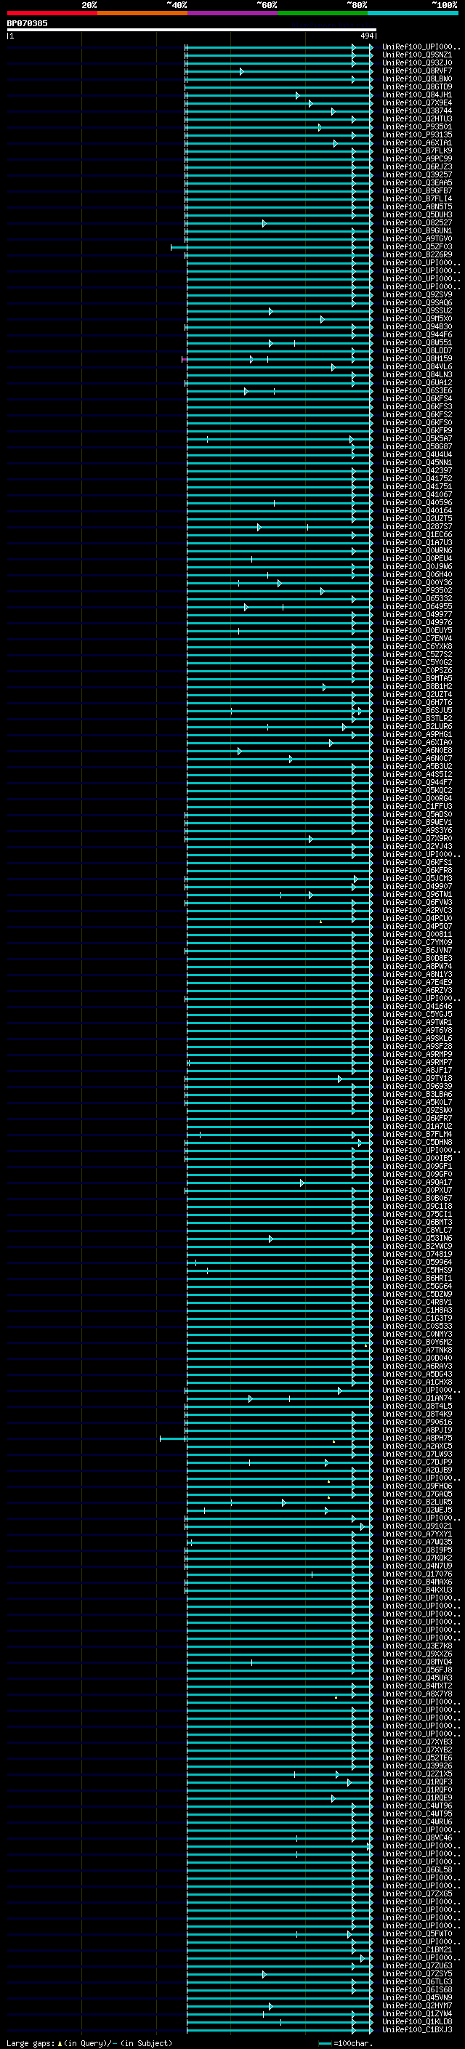Click the white query sequence bar
Image resolution: width=465 pixels, height=2049 pixels.
tap(192, 31)
